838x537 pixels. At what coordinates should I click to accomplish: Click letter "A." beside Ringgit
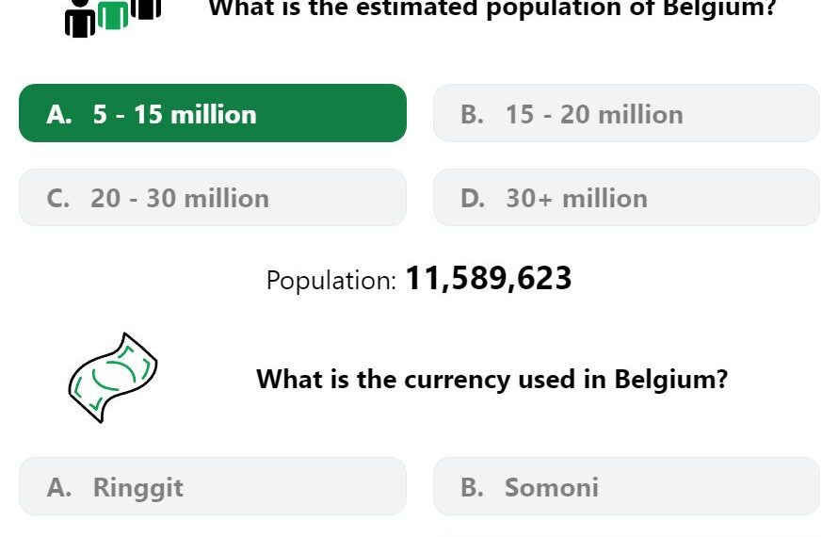(x=59, y=487)
